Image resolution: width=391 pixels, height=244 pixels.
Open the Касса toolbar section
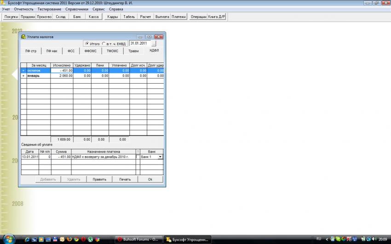(93, 17)
